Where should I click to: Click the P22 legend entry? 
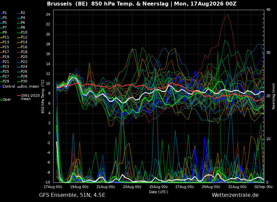pyautogui.click(x=22, y=62)
